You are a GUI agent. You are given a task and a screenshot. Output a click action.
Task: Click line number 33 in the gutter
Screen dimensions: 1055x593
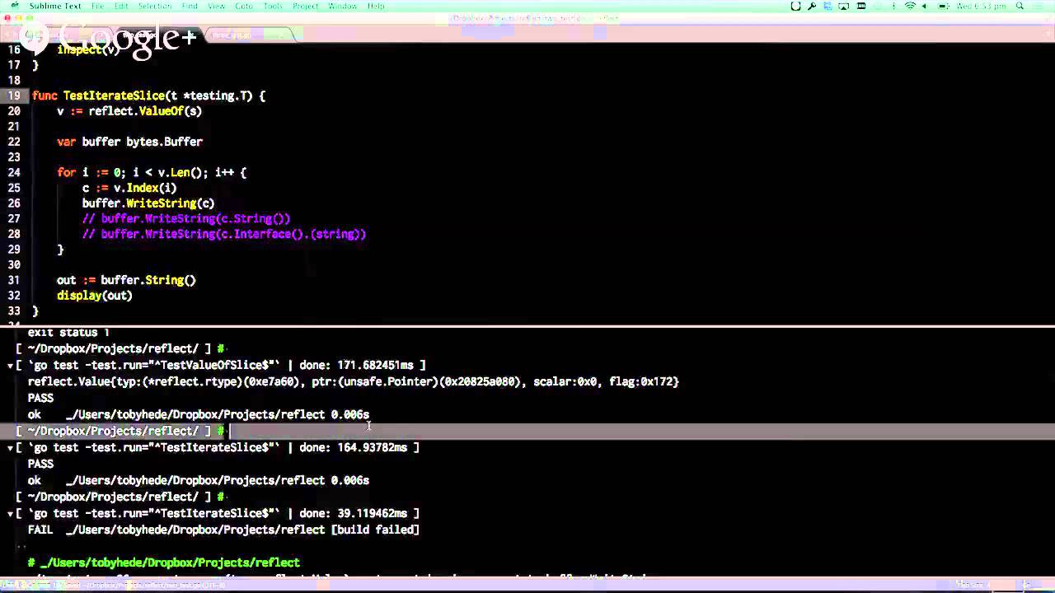[x=14, y=311]
